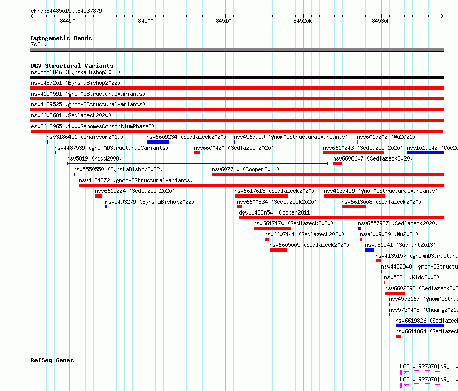Click the red nsv6600420 variant bar
Image resolution: width=458 pixels, height=391 pixels.
tap(197, 153)
